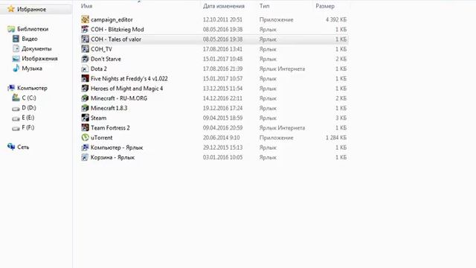This screenshot has width=476, height=268.
Task: Open Избранное in the navigation pane
Action: (31, 10)
